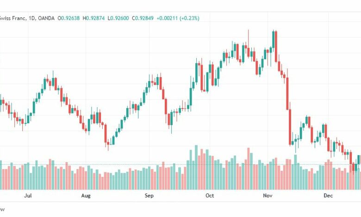
Task: Click the last green candle at the chart's right edge
Action: pyautogui.click(x=359, y=160)
